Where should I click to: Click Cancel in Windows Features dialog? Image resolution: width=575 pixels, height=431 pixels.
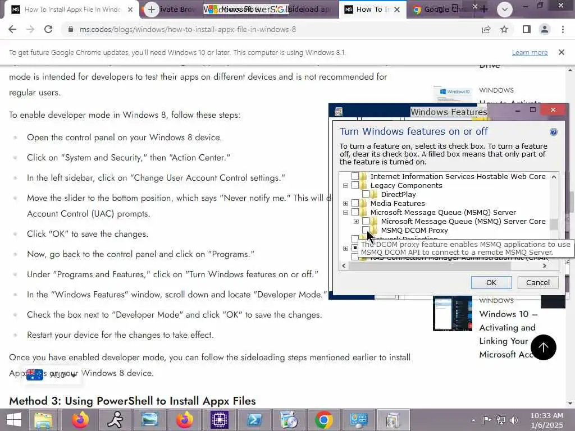point(538,283)
